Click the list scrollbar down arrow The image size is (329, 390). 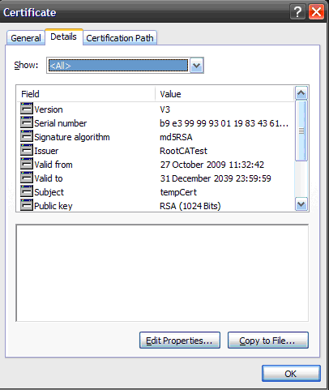301,204
